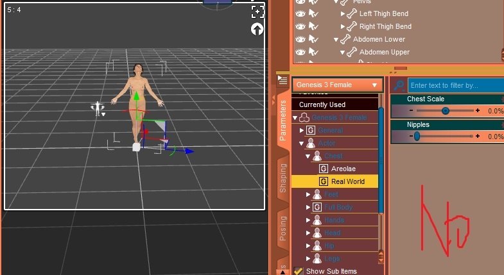Toggle selectable arrow for Left Thigh Bend

pos(313,14)
